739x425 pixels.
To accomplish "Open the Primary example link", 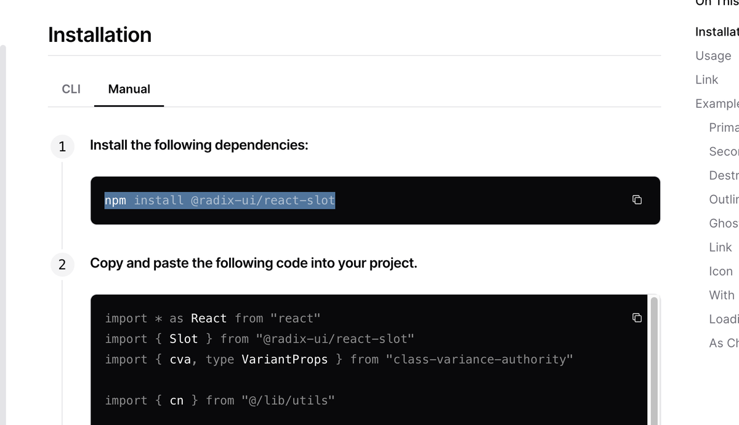I will pos(724,127).
